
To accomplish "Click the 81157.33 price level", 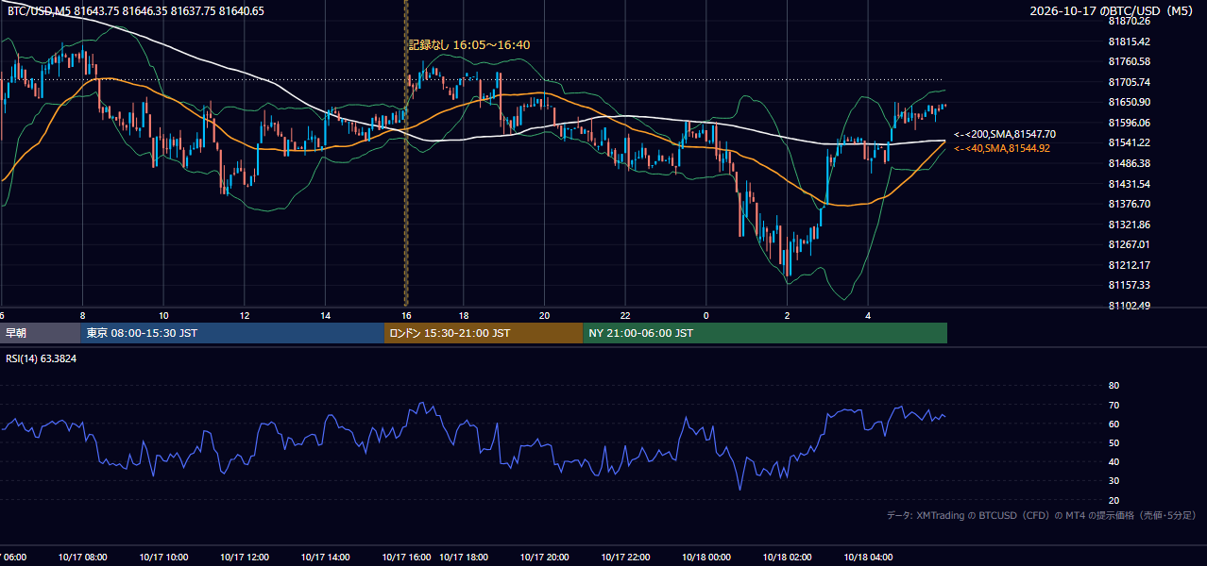I will tap(1129, 285).
